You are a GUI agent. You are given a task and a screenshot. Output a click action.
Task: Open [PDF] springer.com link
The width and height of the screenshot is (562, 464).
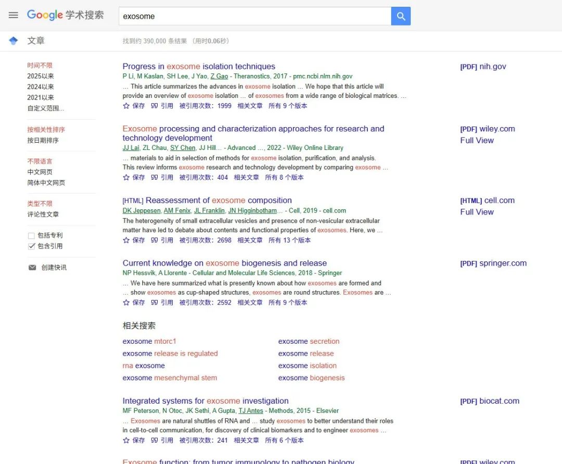pos(493,263)
